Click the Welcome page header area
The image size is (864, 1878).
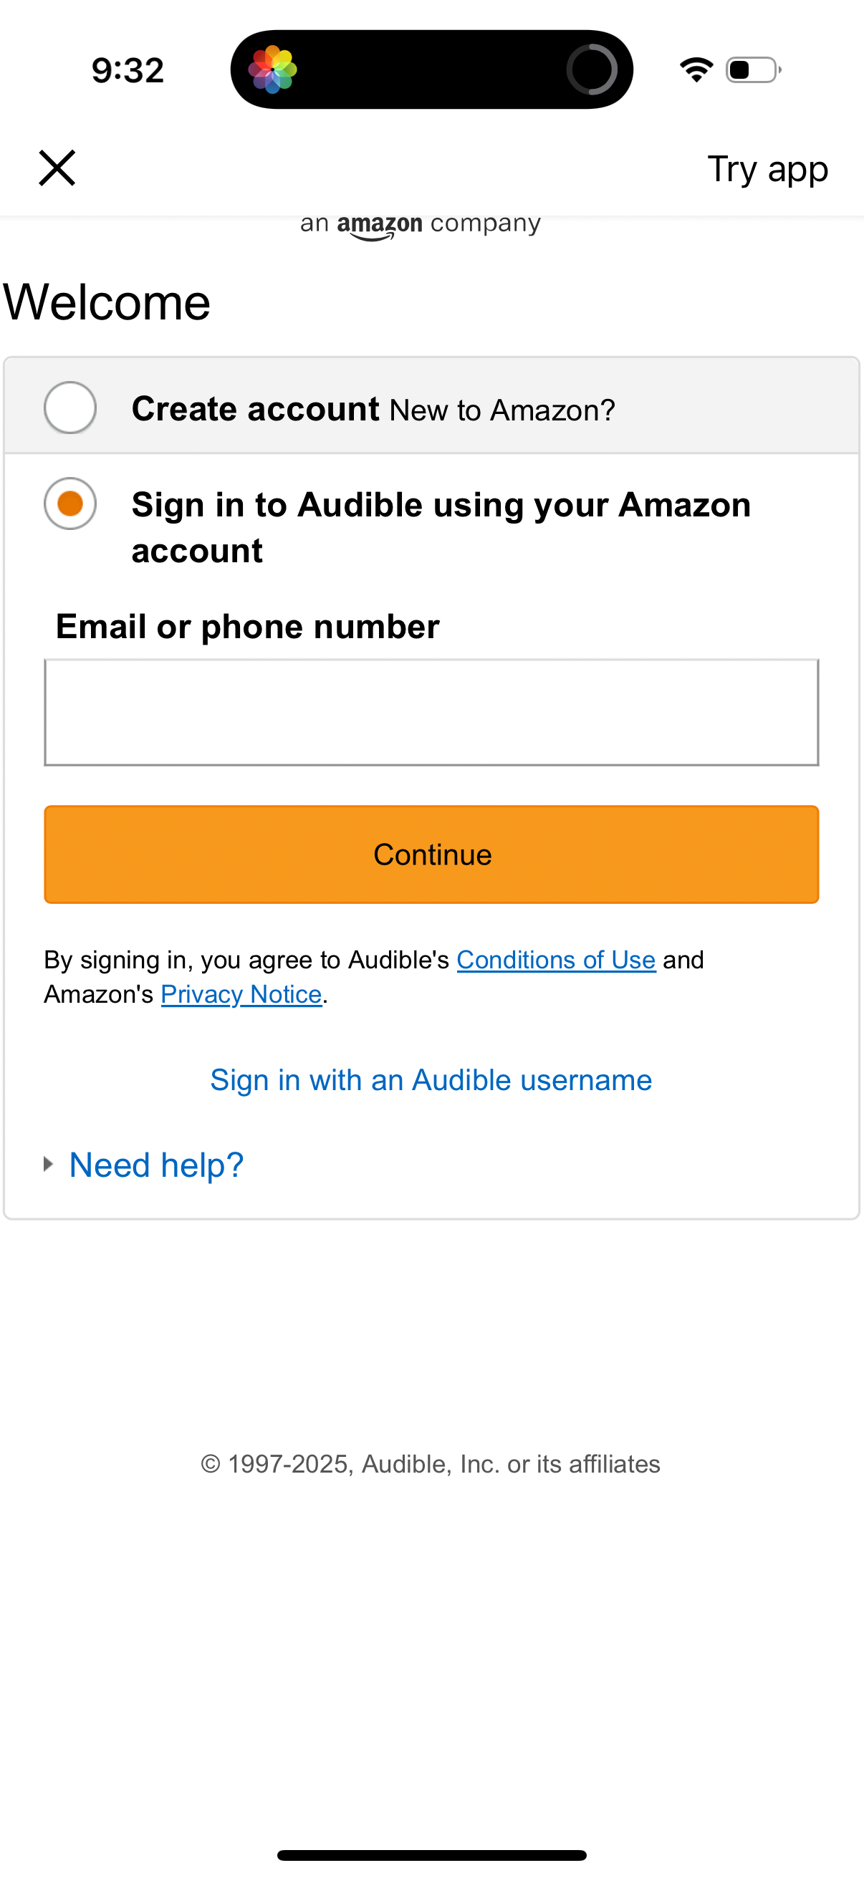click(105, 300)
